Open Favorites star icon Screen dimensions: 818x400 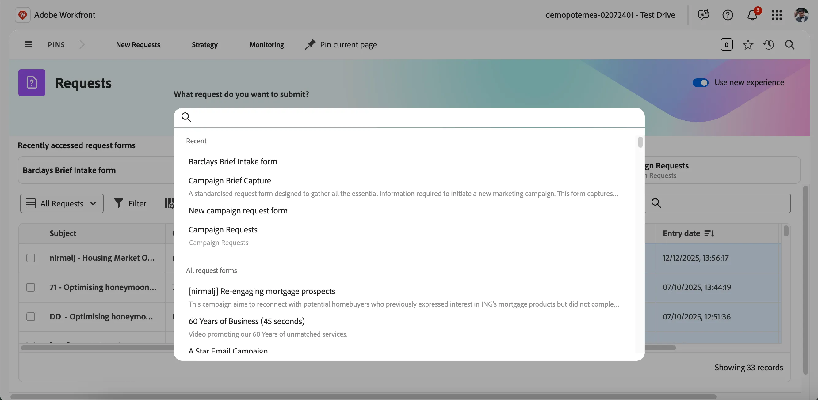pyautogui.click(x=748, y=45)
